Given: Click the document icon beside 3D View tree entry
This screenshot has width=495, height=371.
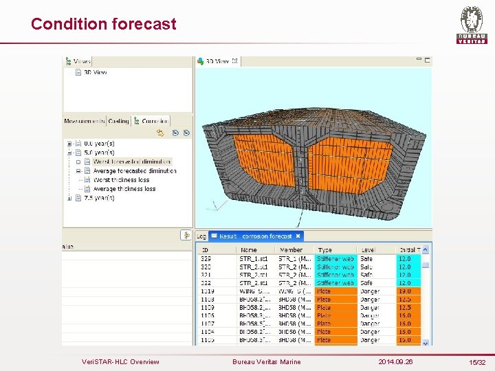Looking at the screenshot, I should pyautogui.click(x=78, y=72).
